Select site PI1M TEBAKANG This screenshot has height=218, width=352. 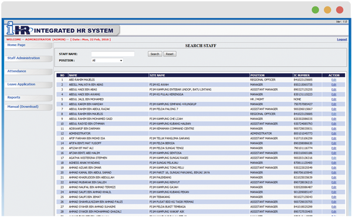point(160,197)
